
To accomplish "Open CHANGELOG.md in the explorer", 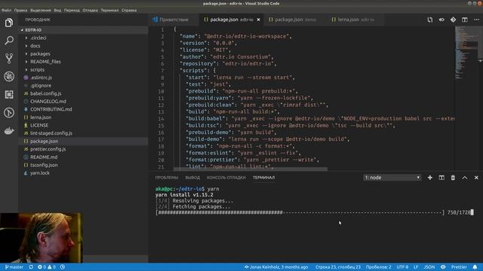I will pyautogui.click(x=84, y=102).
